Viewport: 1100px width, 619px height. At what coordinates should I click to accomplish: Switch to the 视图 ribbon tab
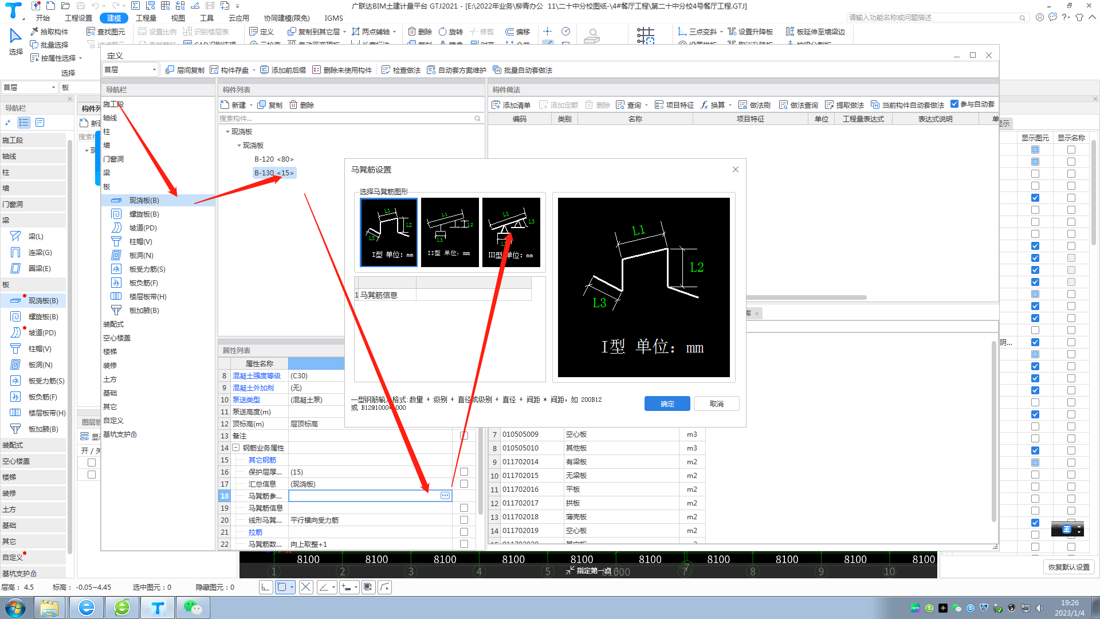[178, 18]
